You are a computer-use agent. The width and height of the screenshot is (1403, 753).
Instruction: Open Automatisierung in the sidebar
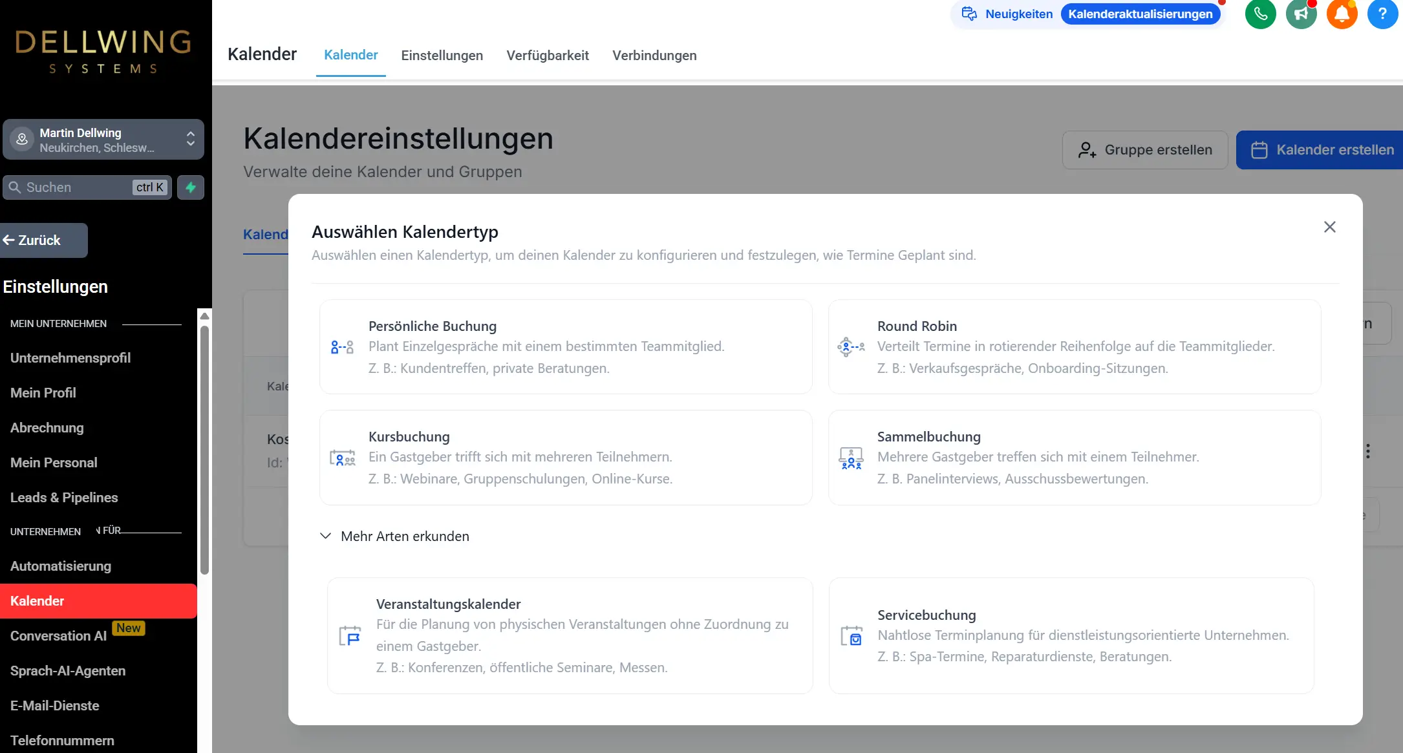coord(61,566)
